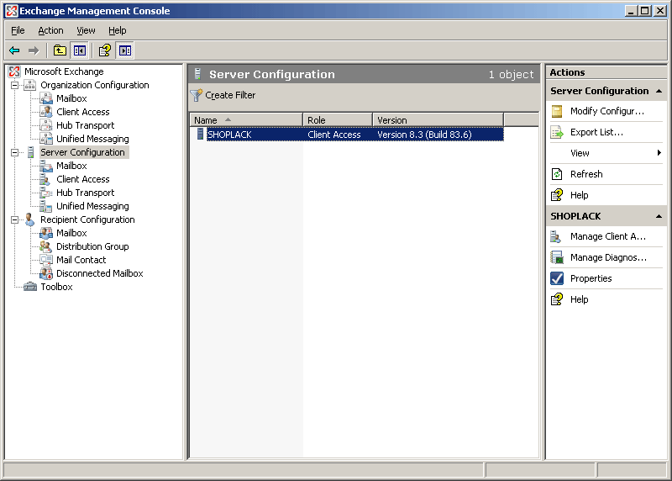Viewport: 672px width, 481px height.
Task: Click the Disconnected Mailbox icon
Action: 46,273
